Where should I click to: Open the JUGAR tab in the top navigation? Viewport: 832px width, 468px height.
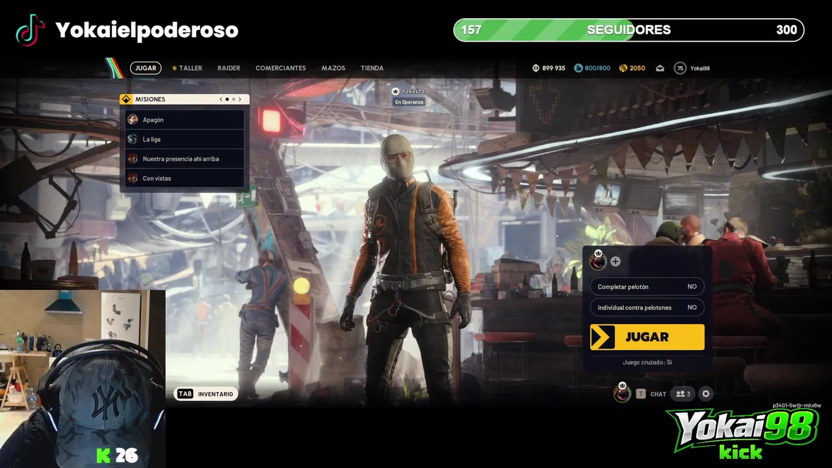(146, 68)
